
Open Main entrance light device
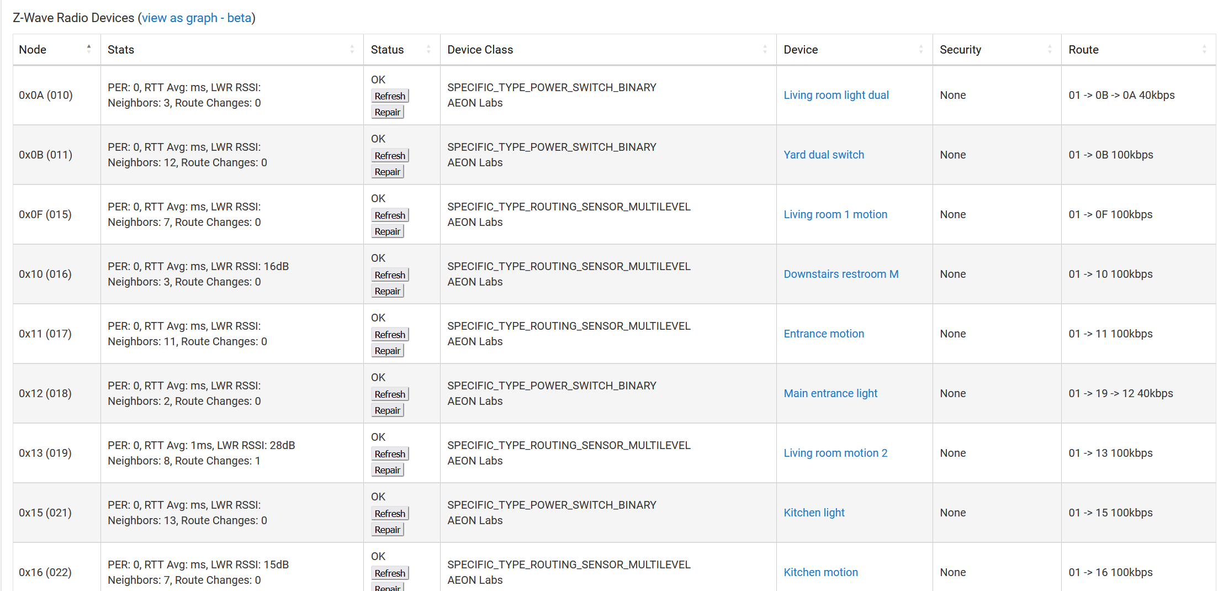tap(830, 393)
